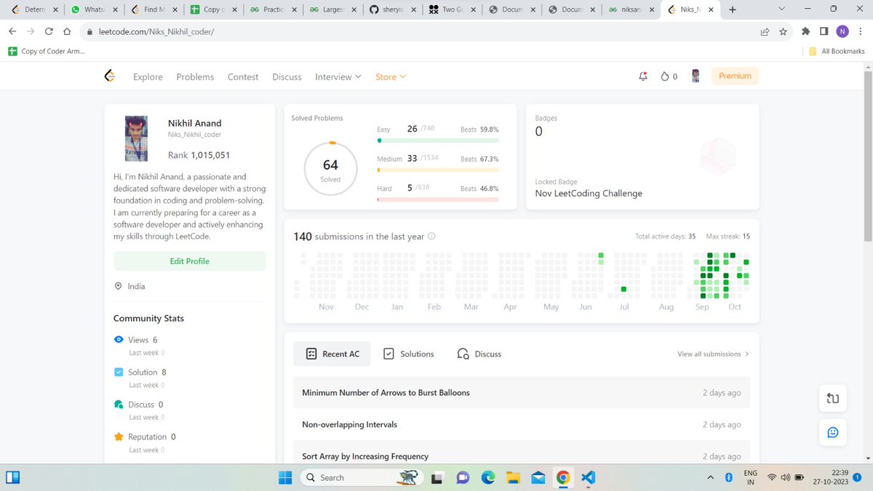Image resolution: width=873 pixels, height=491 pixels.
Task: Reload the page with browser refresh icon
Action: click(49, 32)
